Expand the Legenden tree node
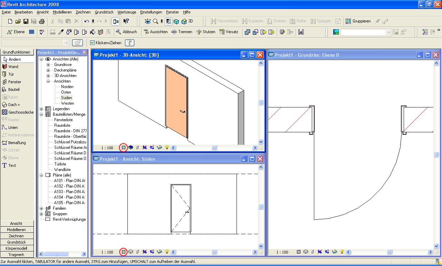Viewport: 442px width, 266px height. [x=41, y=109]
